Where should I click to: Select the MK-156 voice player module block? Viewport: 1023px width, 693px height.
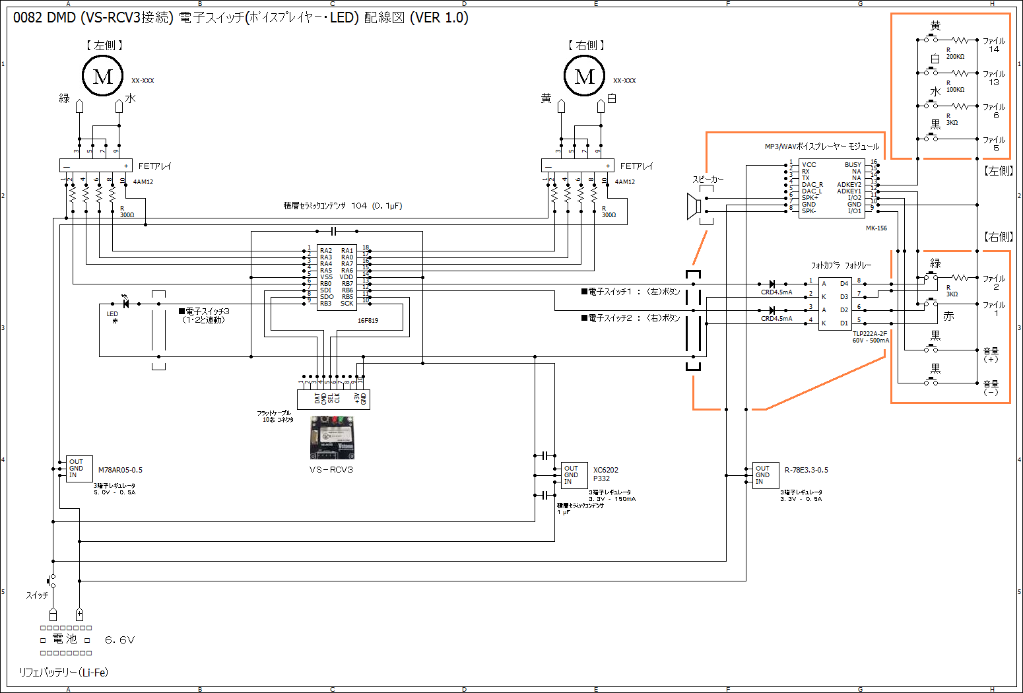[831, 188]
